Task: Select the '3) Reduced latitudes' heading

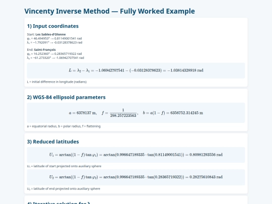Action: coord(53,142)
